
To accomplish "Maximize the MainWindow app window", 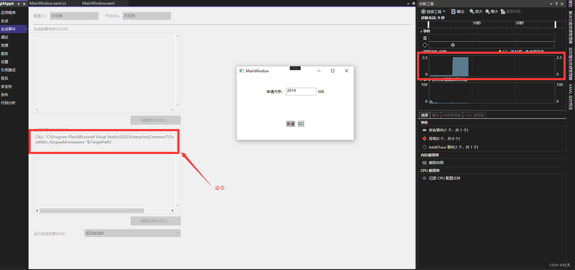I will pyautogui.click(x=333, y=71).
